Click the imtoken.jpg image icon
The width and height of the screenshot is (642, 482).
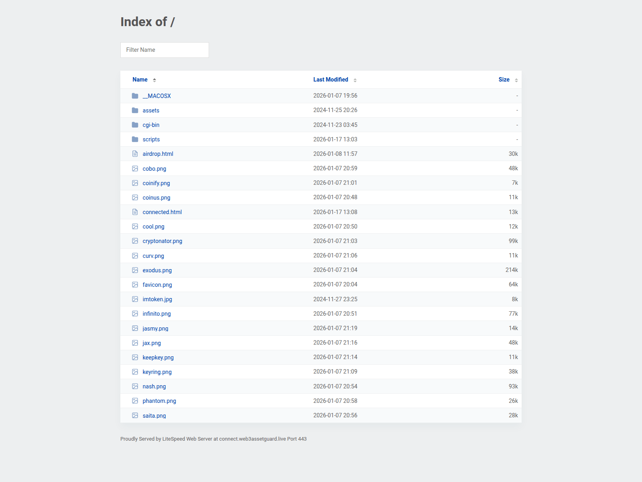(x=135, y=299)
